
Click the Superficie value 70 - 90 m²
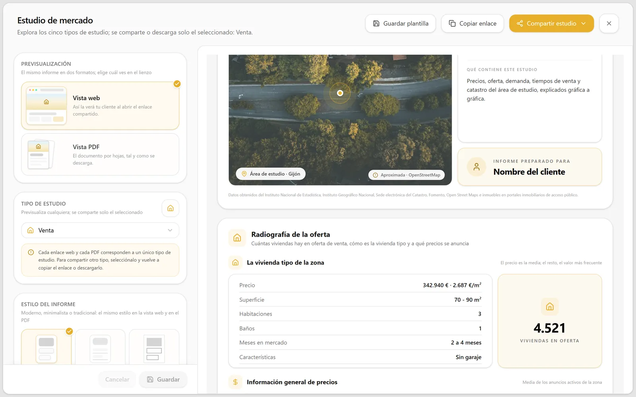(x=468, y=300)
